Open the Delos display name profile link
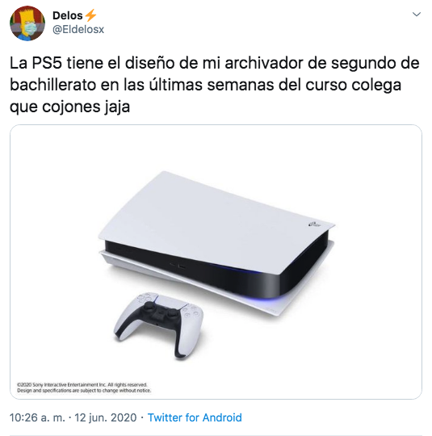This screenshot has width=432, height=436. [x=68, y=15]
